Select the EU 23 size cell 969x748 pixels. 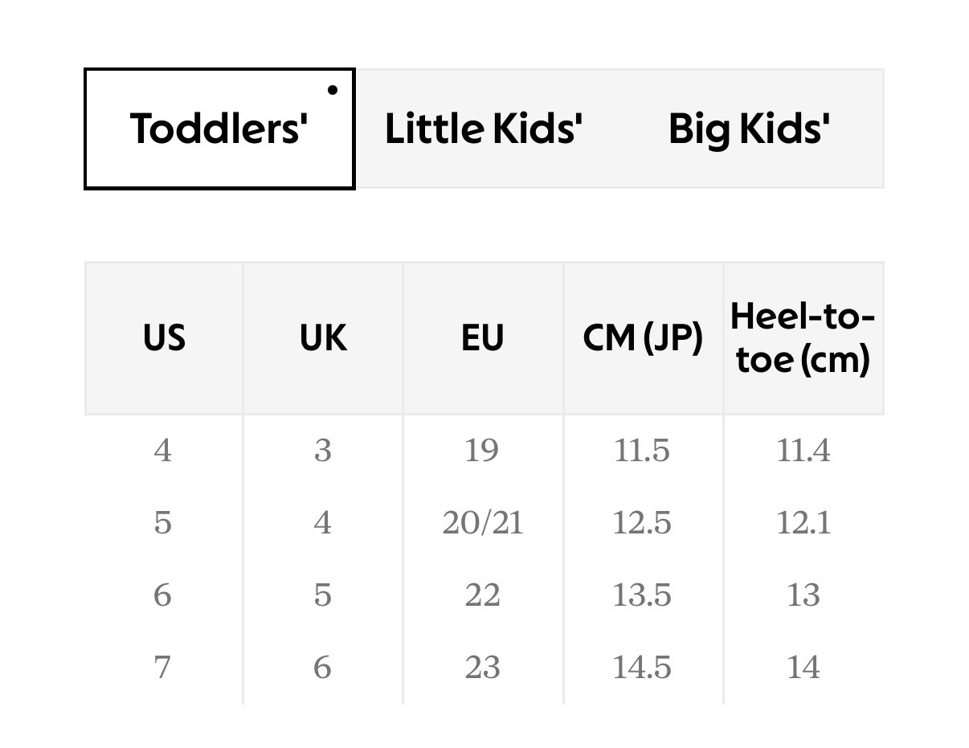coord(482,668)
